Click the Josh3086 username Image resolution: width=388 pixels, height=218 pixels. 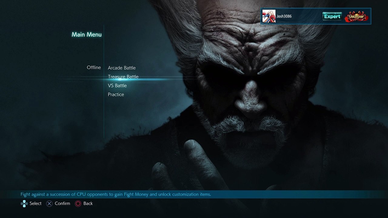click(284, 16)
